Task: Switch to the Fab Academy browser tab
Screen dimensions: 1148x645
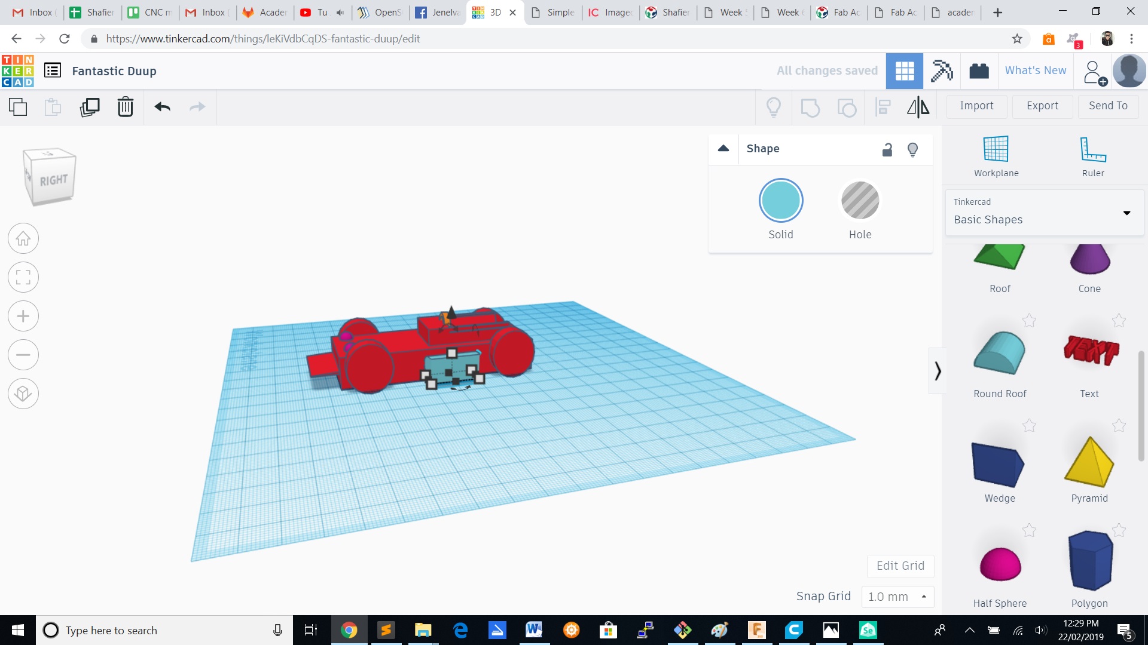Action: [838, 12]
